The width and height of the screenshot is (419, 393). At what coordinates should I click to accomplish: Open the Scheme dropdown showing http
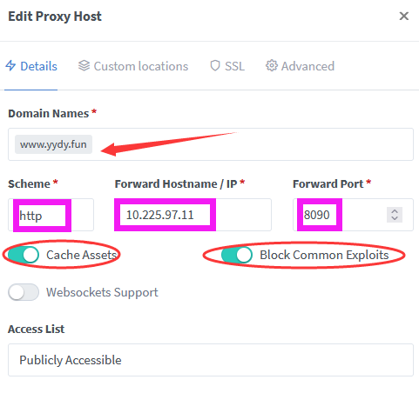(51, 215)
